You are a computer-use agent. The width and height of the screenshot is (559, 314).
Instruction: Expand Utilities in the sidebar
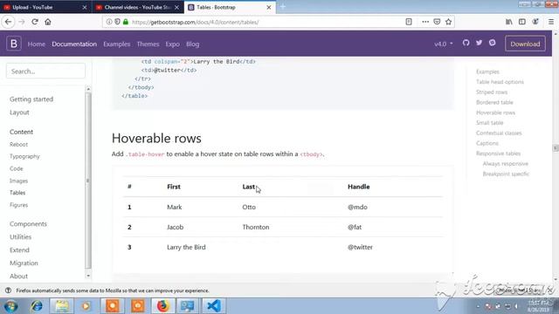20,236
